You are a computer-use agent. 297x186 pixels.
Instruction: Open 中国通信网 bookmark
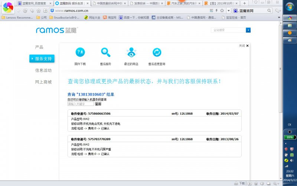point(202,17)
